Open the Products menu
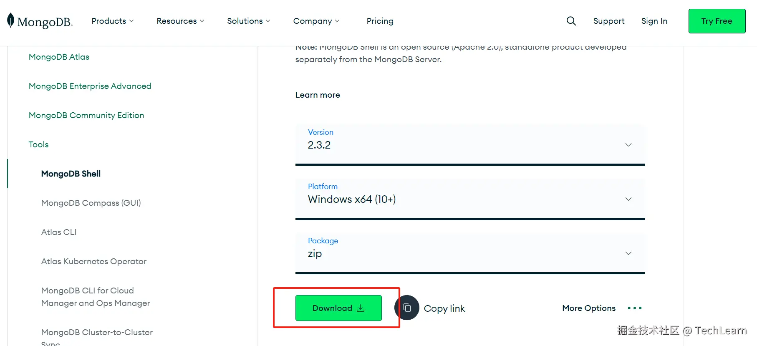 (x=112, y=21)
